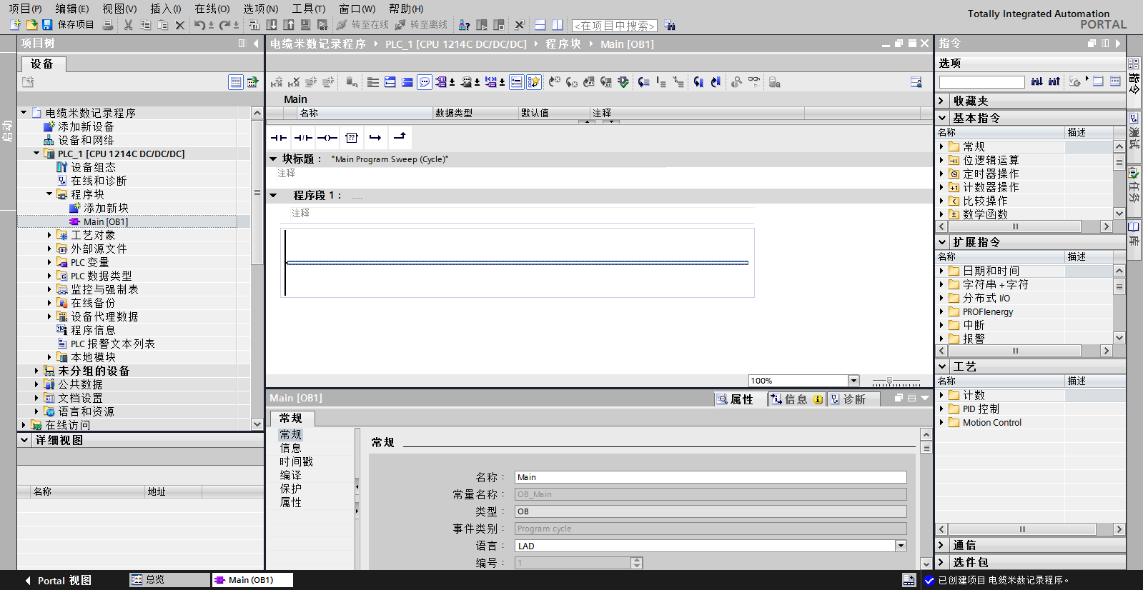
Task: Search down in the instructions panel
Action: [1037, 81]
